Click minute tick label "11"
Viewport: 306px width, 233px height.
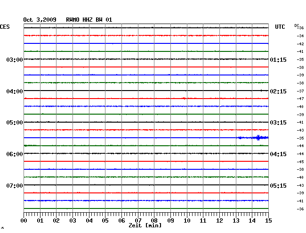(203, 221)
